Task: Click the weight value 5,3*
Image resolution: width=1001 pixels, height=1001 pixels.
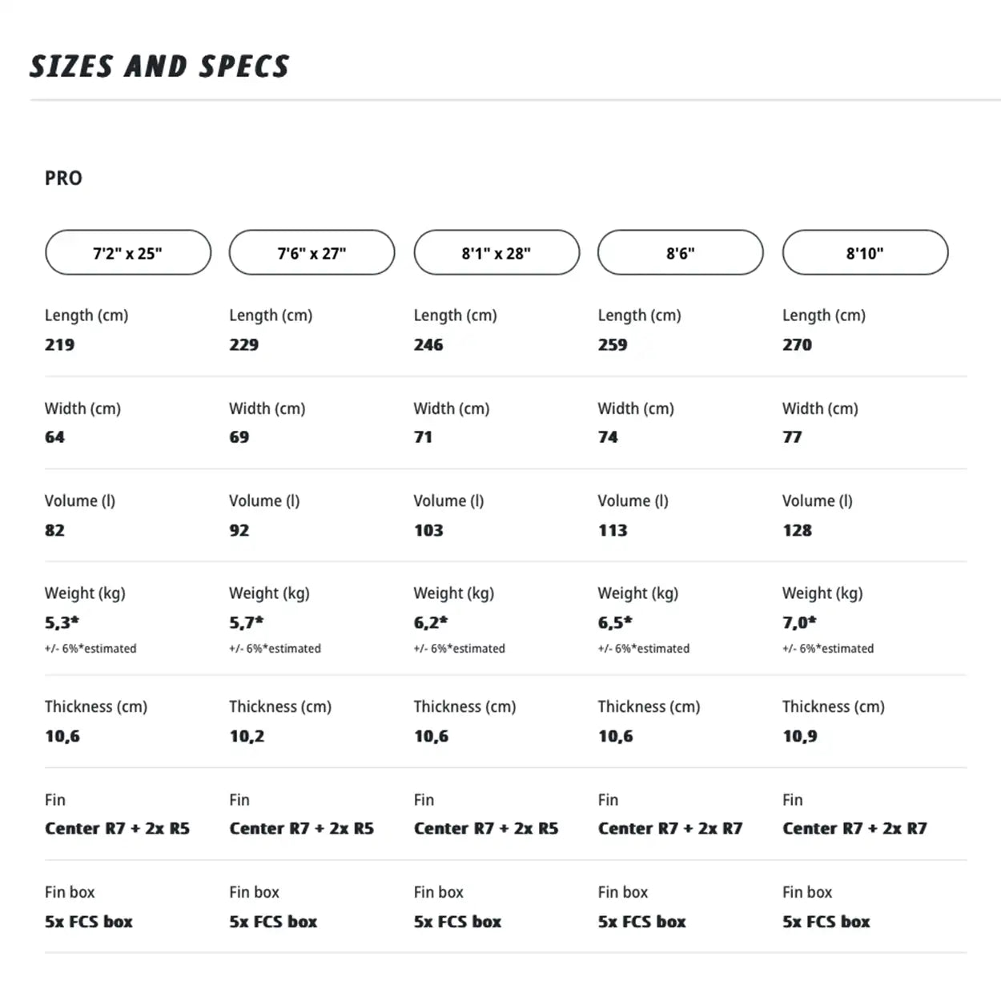Action: click(x=62, y=622)
